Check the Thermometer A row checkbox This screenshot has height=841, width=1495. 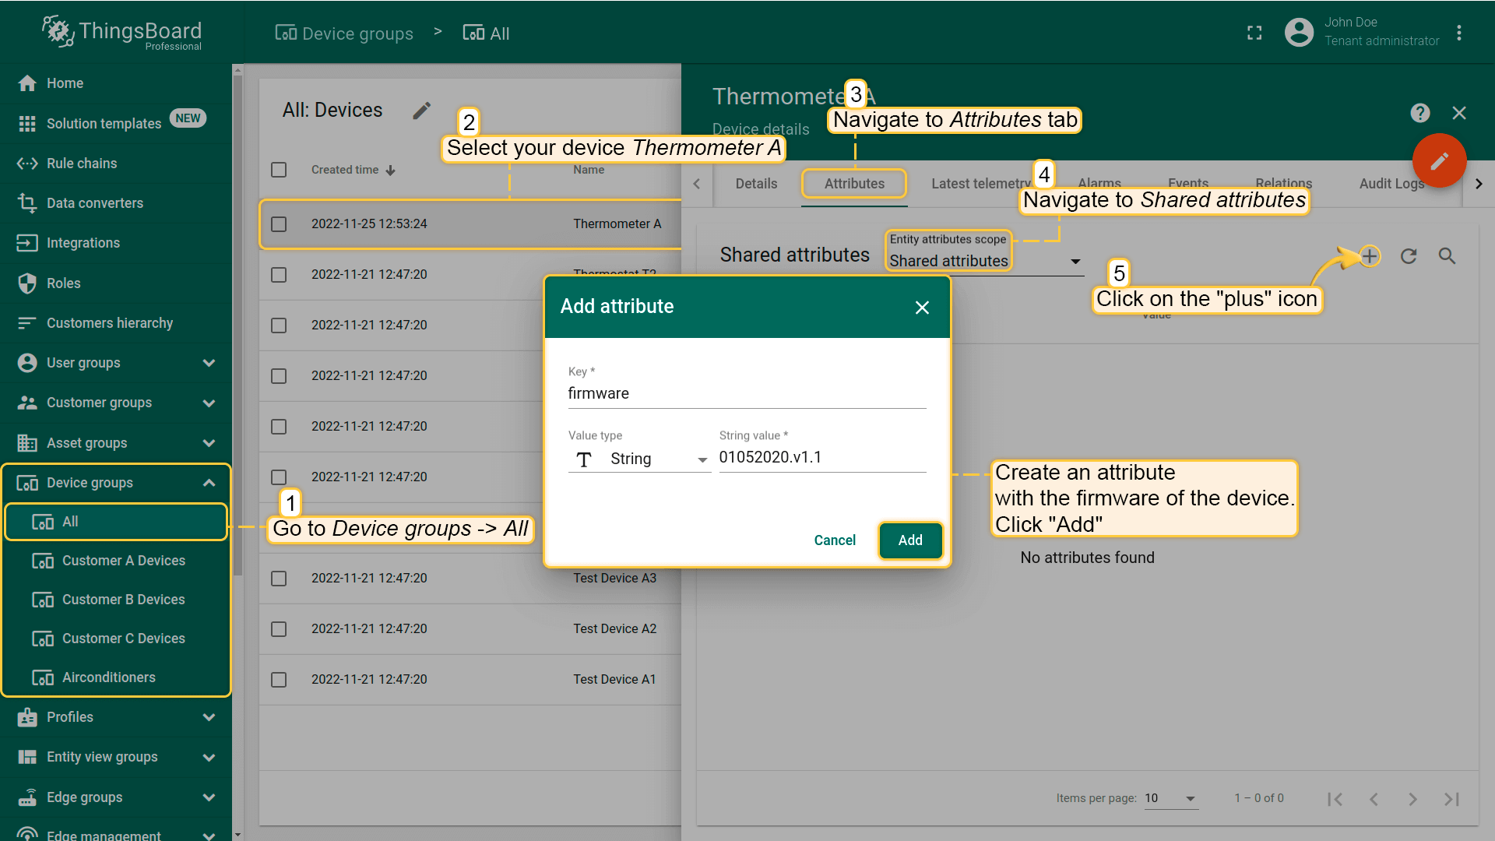coord(279,224)
